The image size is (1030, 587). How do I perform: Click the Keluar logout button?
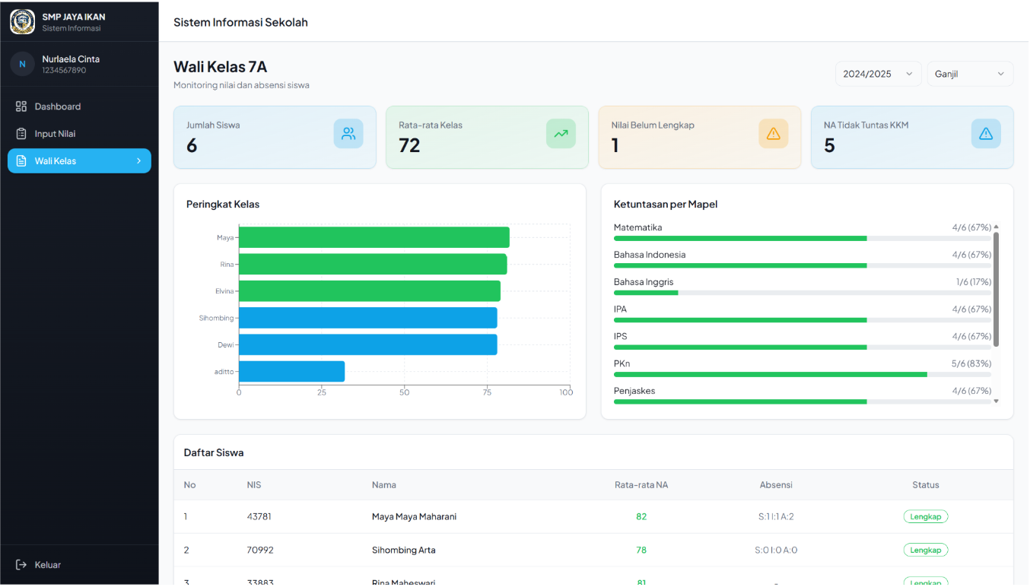79,565
